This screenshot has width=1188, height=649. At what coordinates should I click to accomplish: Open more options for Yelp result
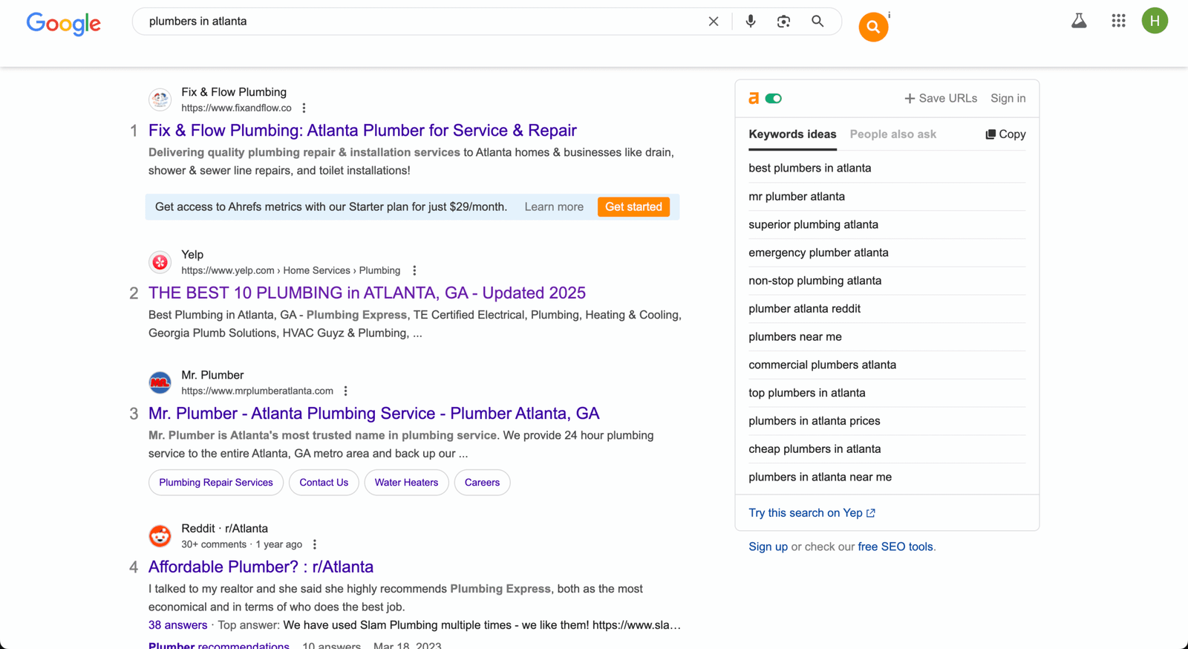point(414,271)
